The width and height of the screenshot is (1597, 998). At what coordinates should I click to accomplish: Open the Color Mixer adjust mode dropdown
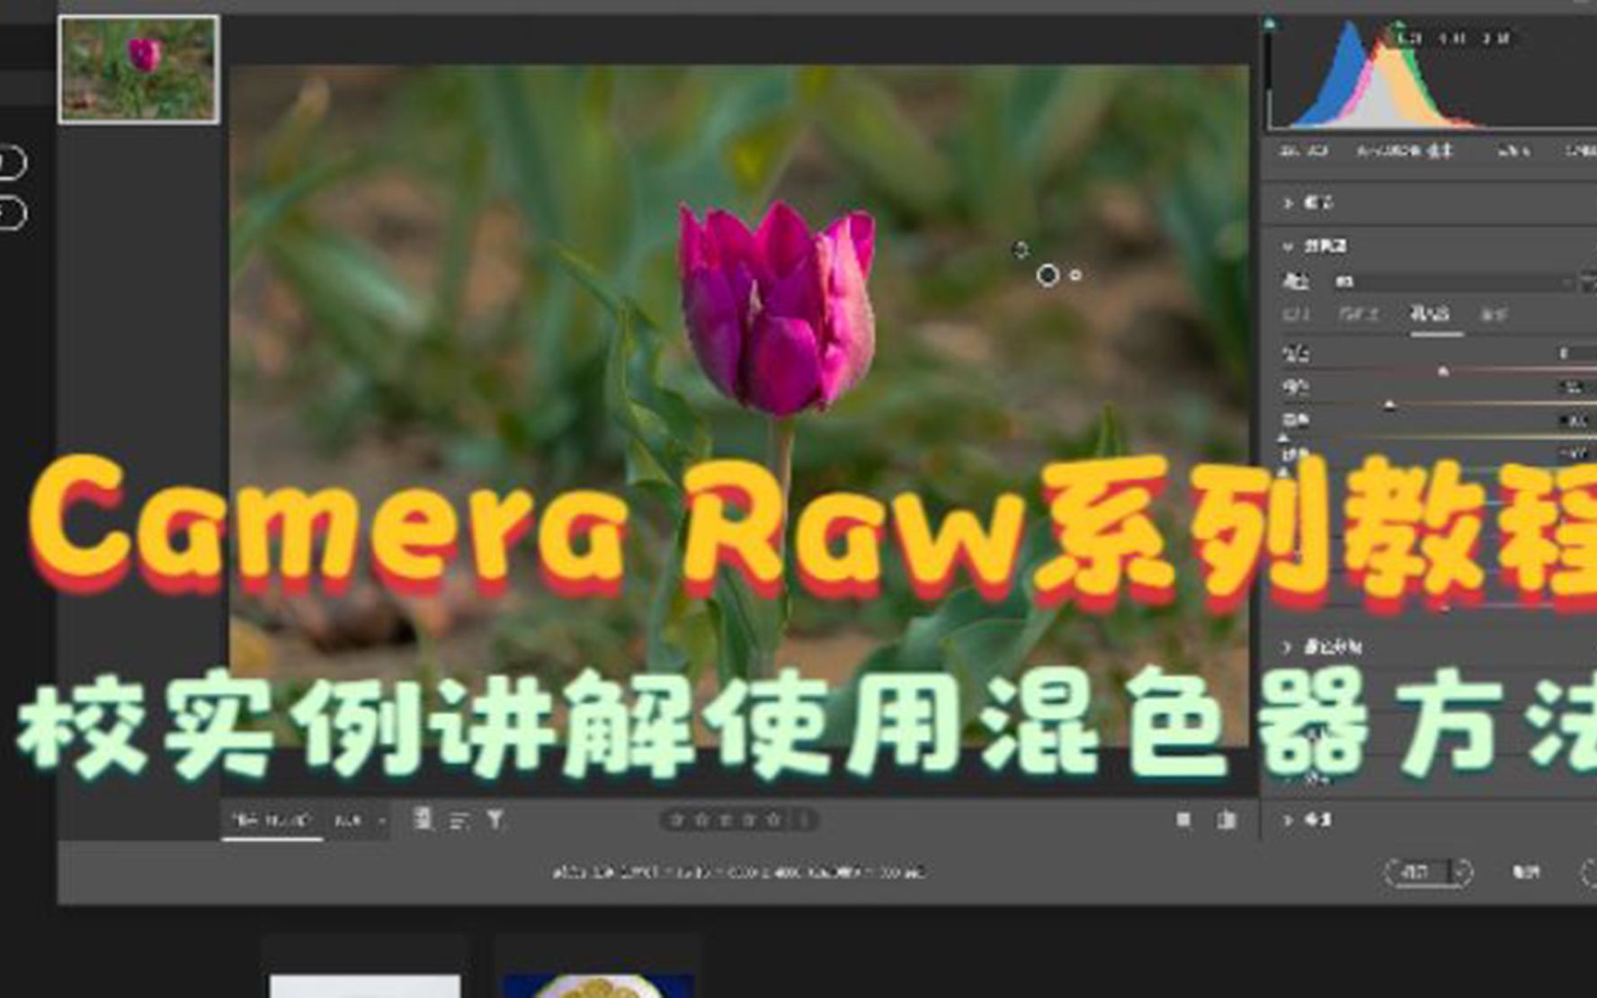tap(1454, 281)
